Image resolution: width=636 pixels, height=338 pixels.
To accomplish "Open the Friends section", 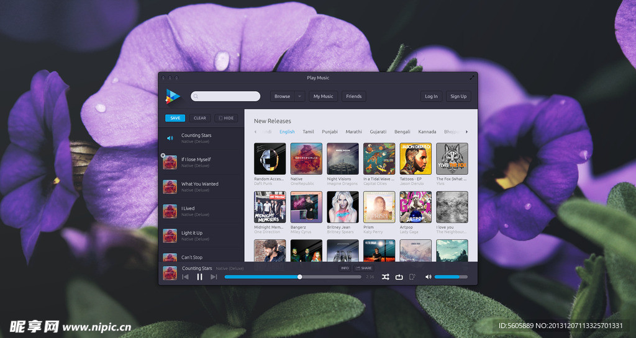I will click(353, 96).
